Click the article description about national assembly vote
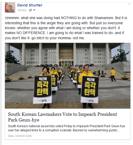The image size is (133, 145). point(66,128)
